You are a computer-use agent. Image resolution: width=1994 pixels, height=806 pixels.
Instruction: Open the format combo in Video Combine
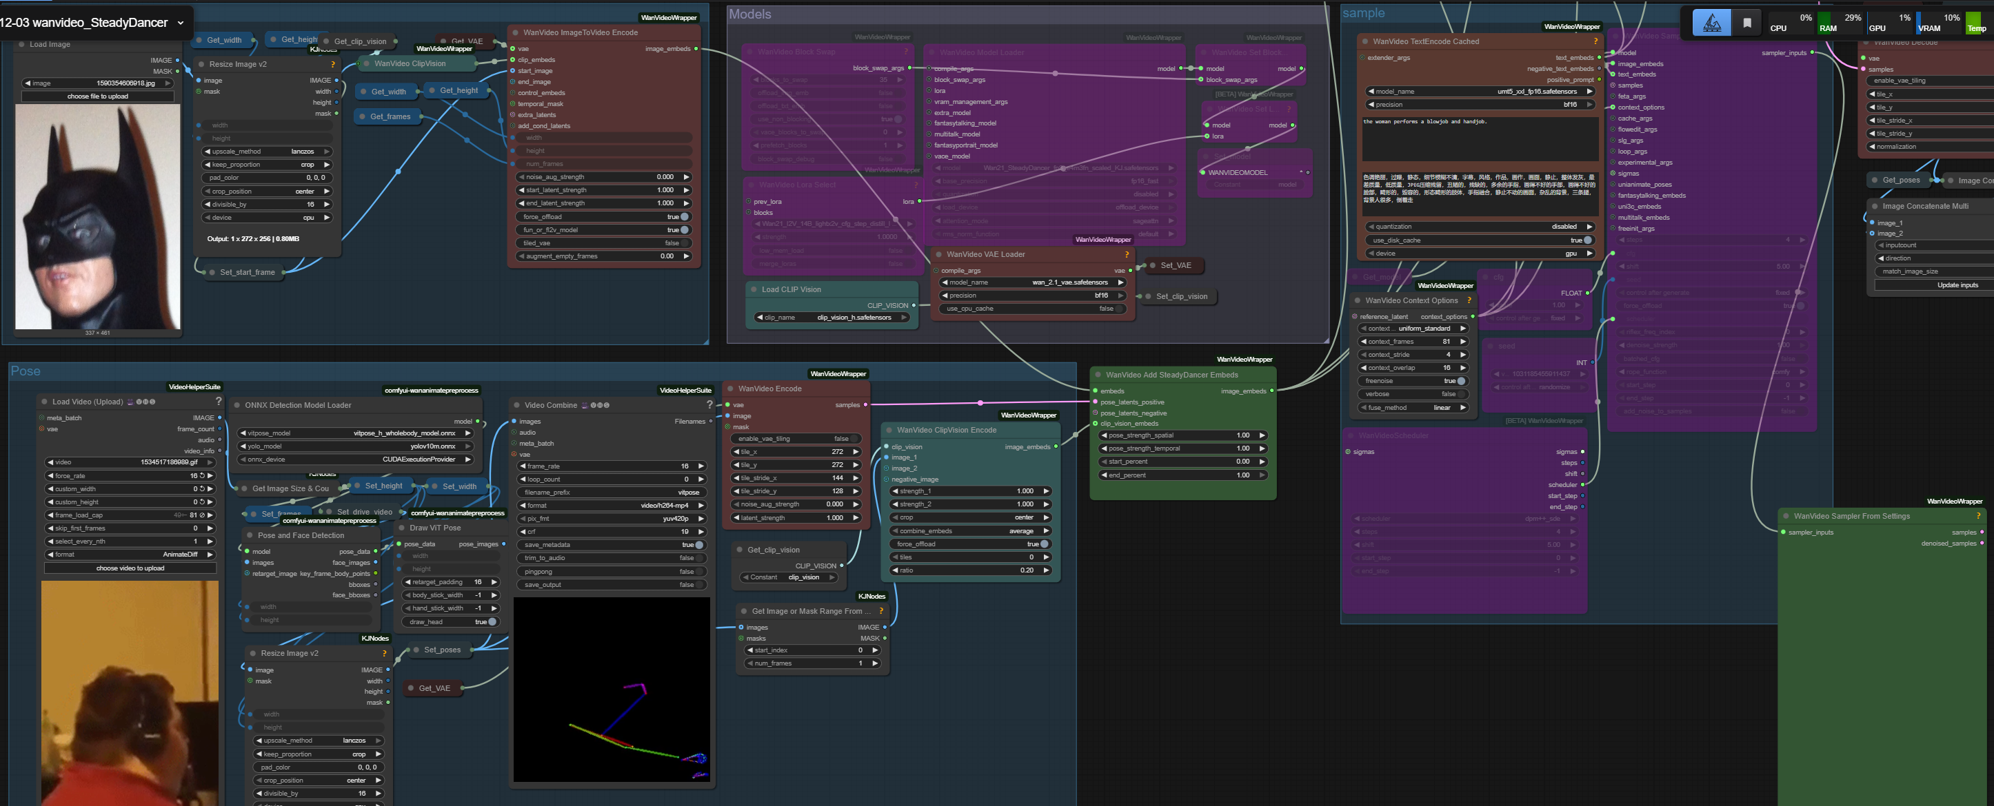612,506
